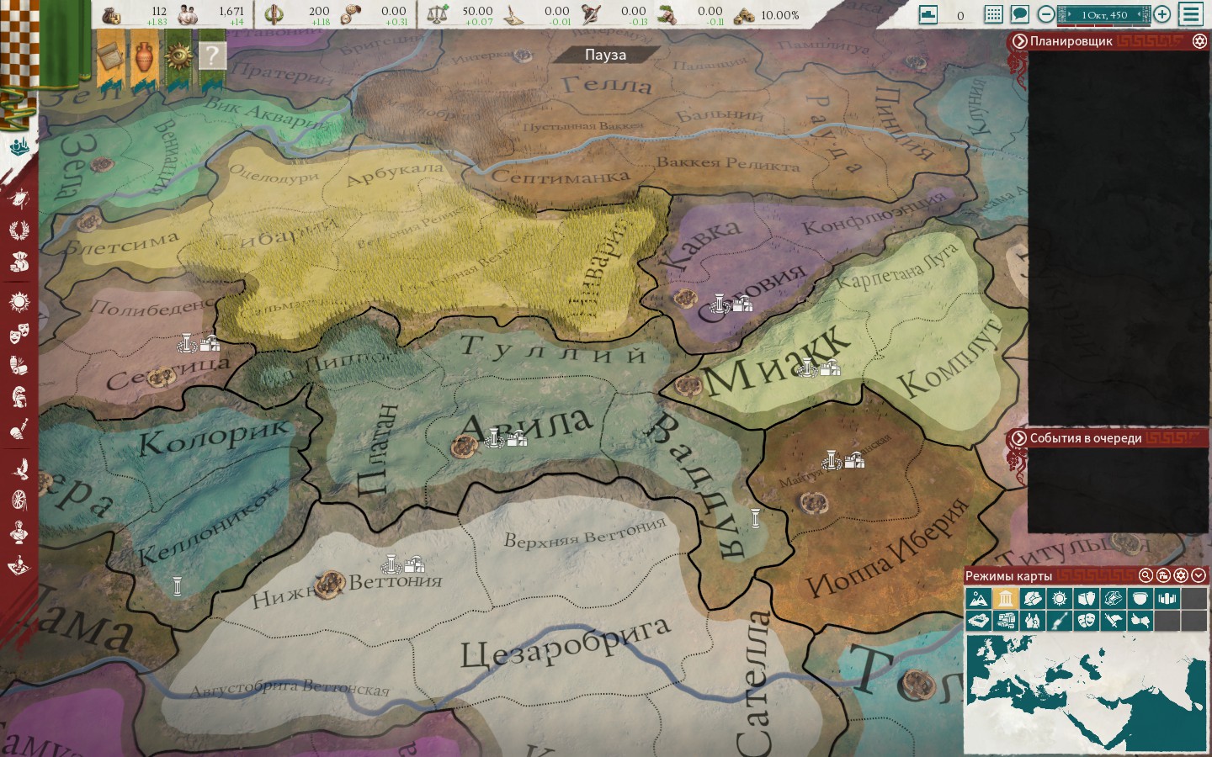This screenshot has width=1212, height=757.
Task: Collapse the События в очереди panel
Action: point(1019,437)
